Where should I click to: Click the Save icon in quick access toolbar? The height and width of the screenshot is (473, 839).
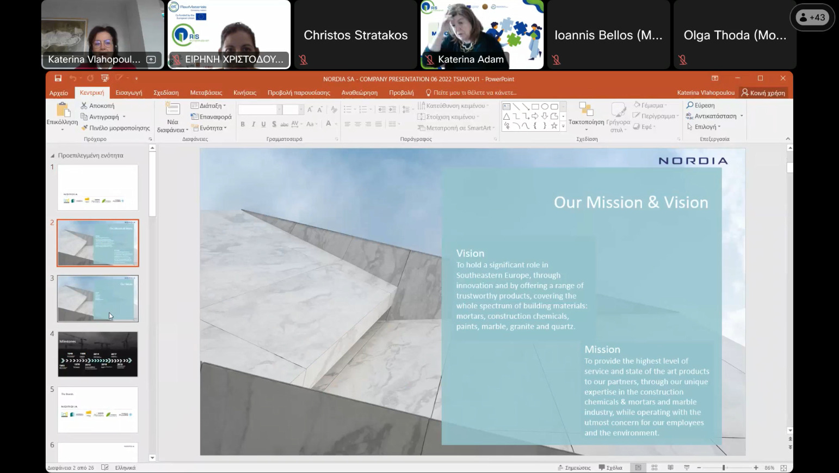pyautogui.click(x=58, y=78)
